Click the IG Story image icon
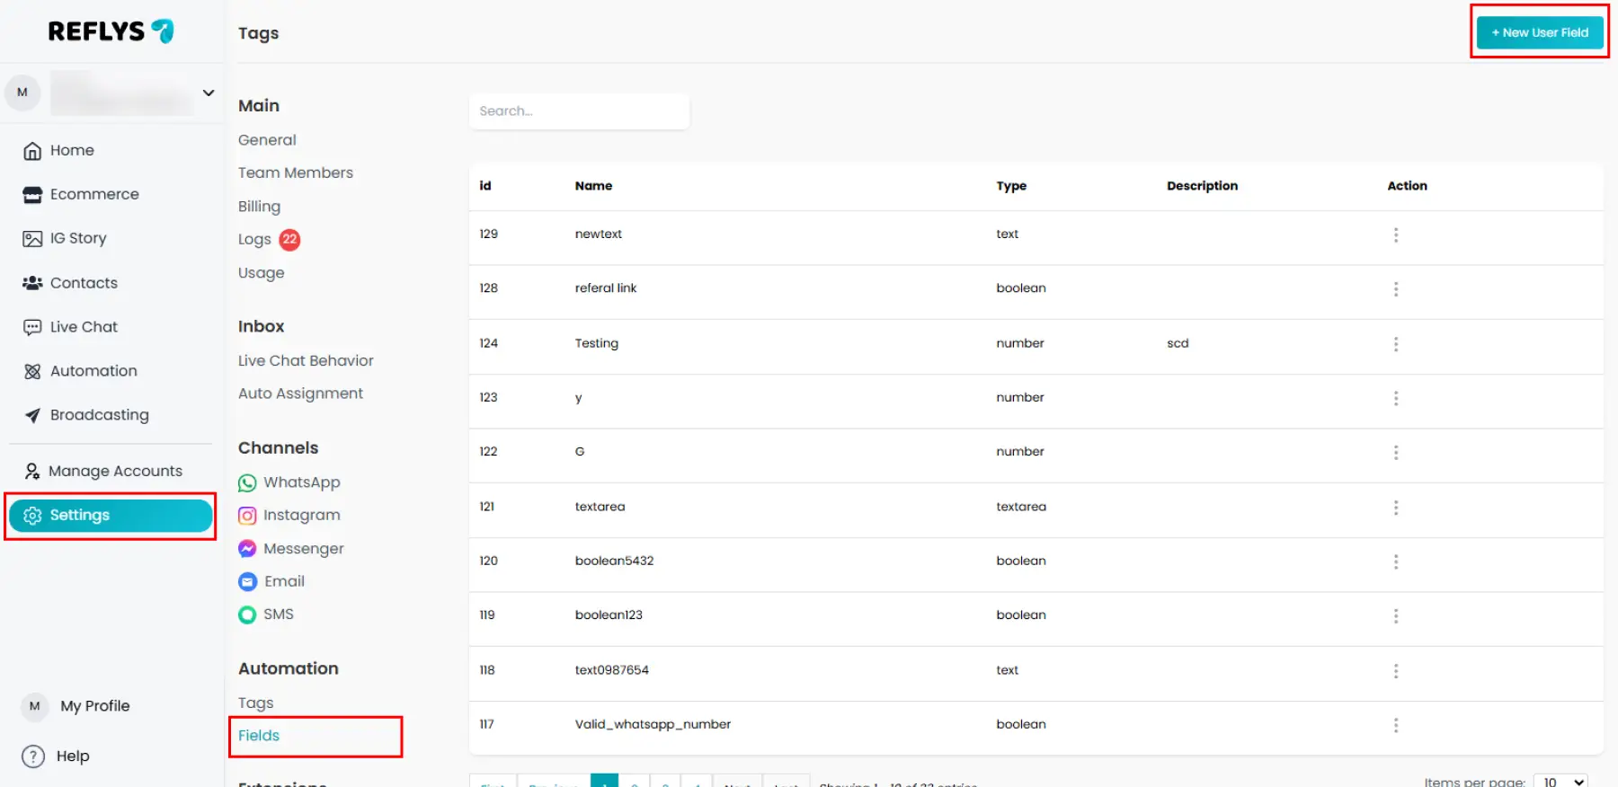This screenshot has width=1618, height=787. (x=32, y=239)
